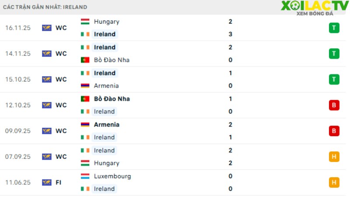The image size is (350, 197).
Task: Click the orange H badge for 07.09.25 match
Action: [334, 157]
